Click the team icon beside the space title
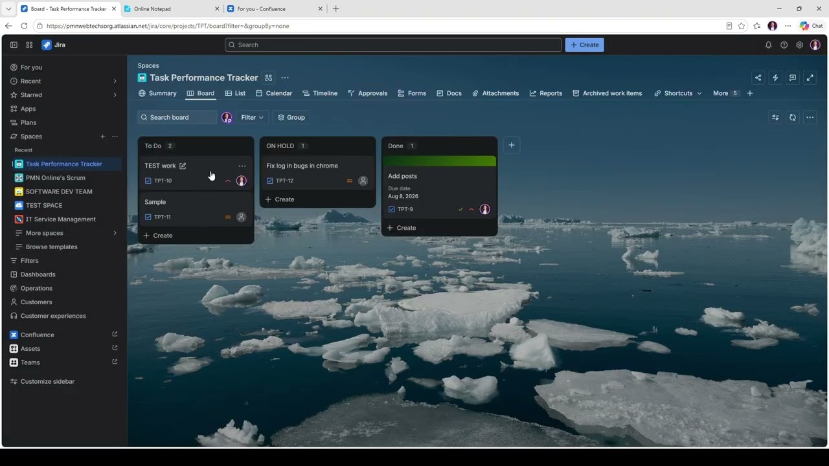The image size is (829, 466). (268, 78)
